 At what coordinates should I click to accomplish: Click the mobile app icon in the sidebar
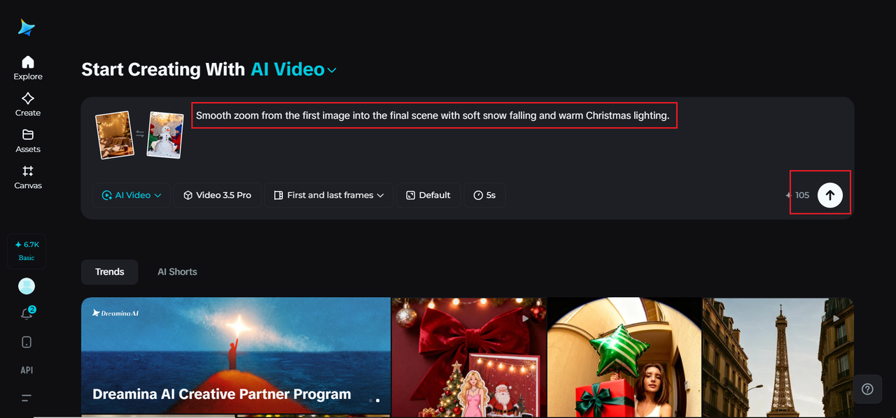[x=26, y=342]
